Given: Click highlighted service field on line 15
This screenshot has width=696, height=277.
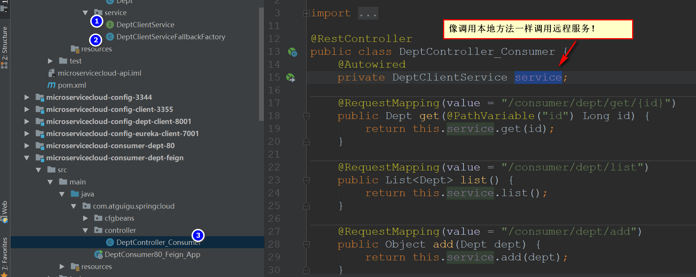Looking at the screenshot, I should pyautogui.click(x=538, y=77).
